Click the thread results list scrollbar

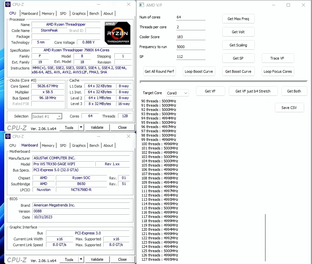click(x=265, y=237)
